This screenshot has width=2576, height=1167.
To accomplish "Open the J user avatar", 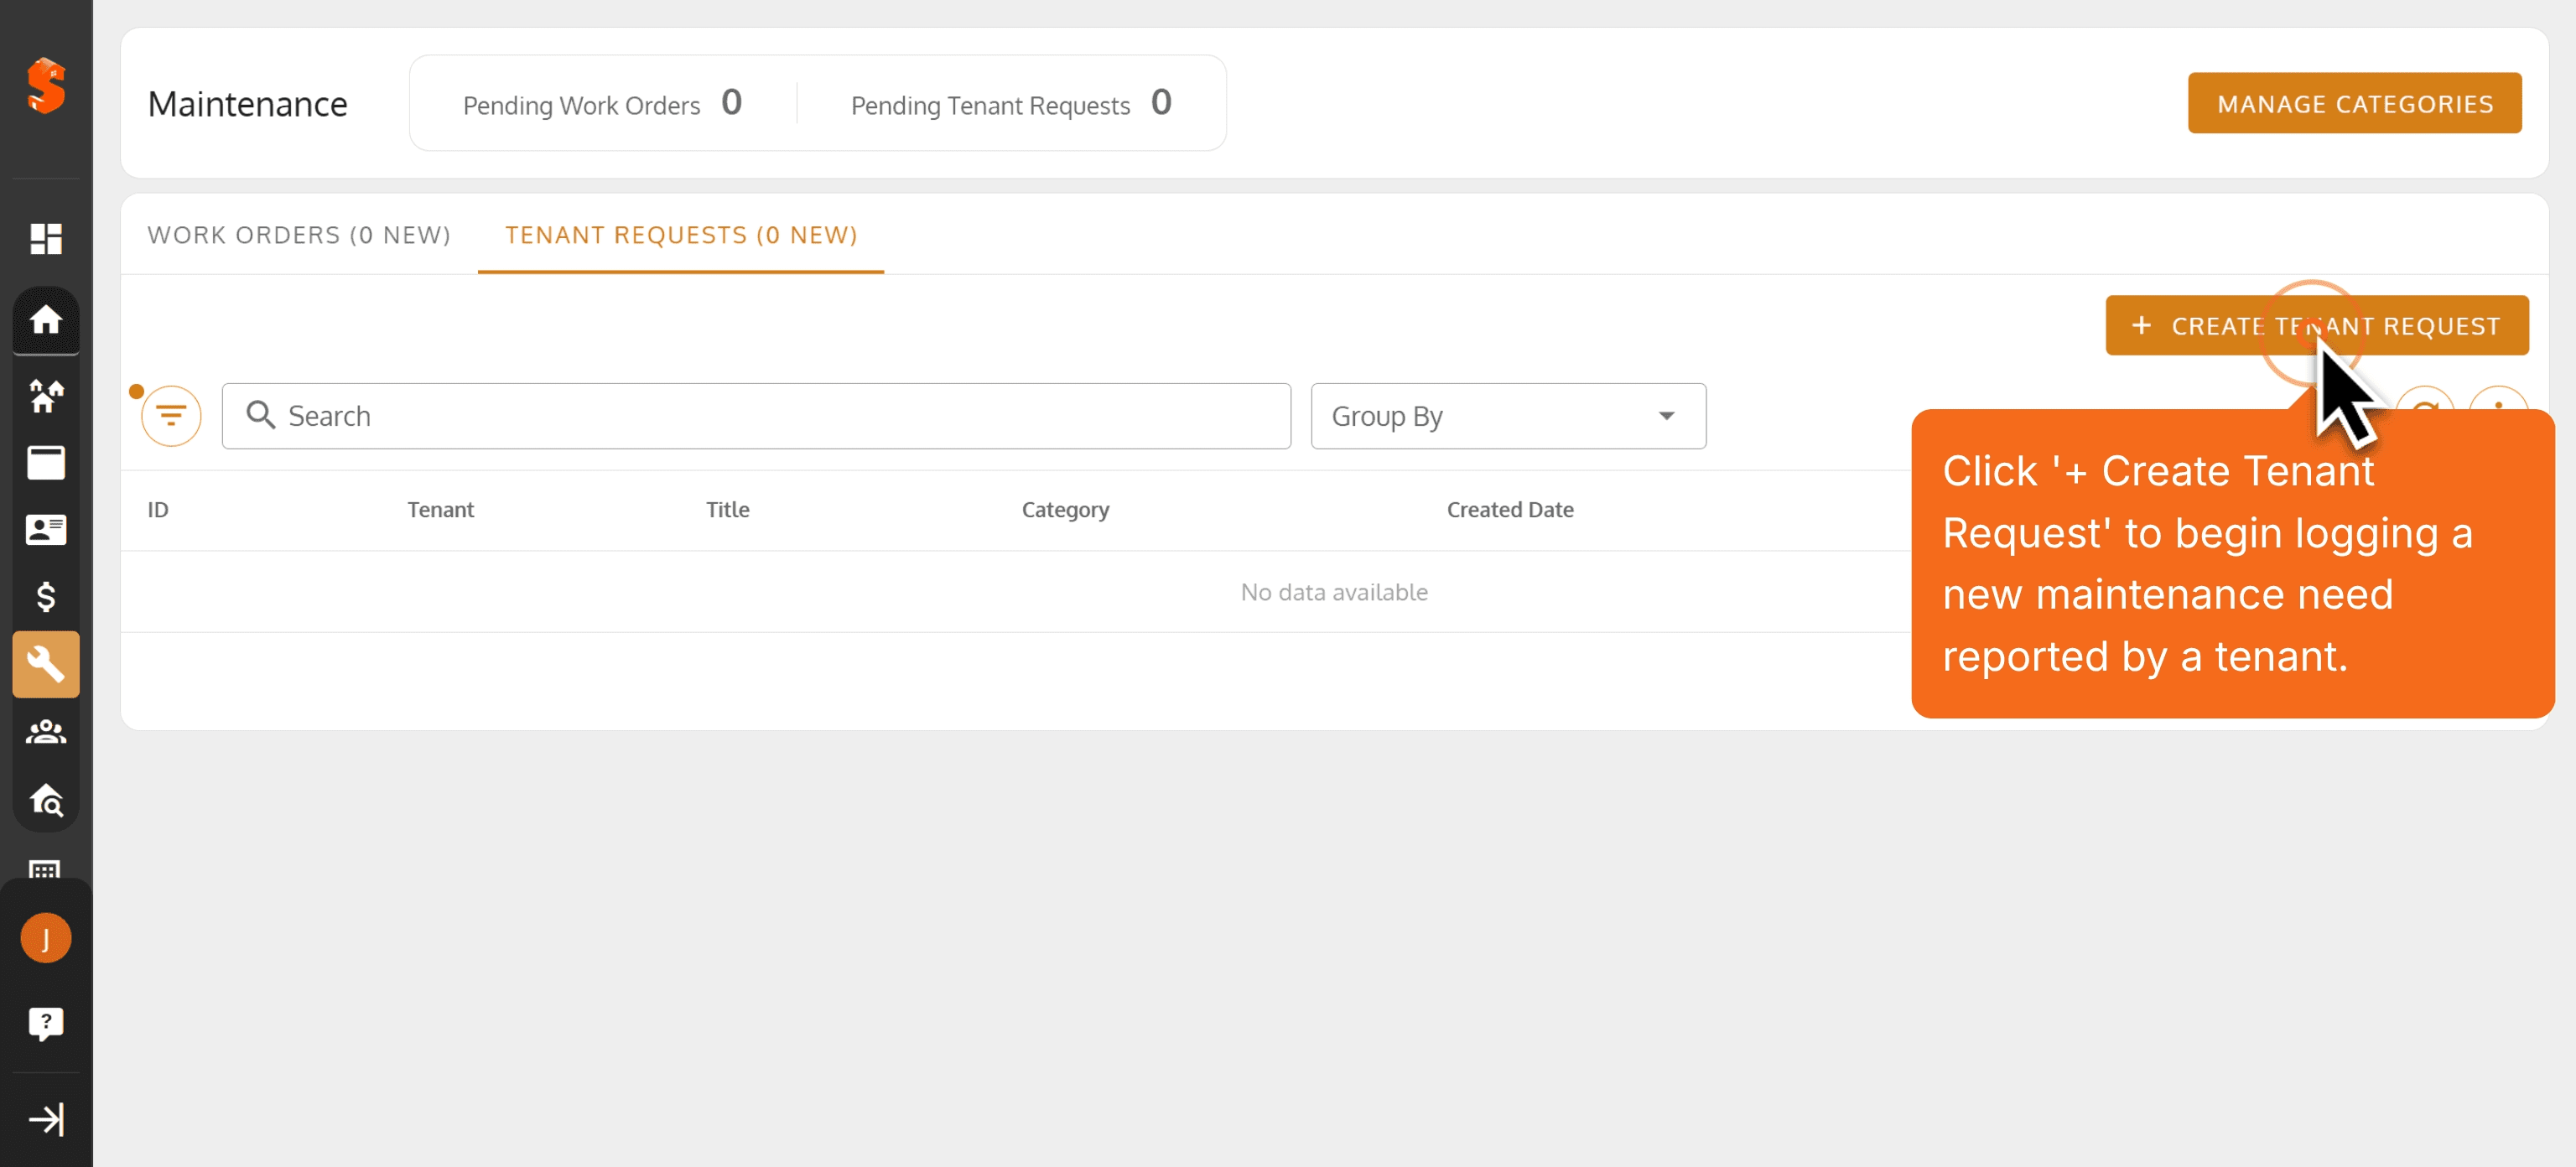I will (46, 938).
